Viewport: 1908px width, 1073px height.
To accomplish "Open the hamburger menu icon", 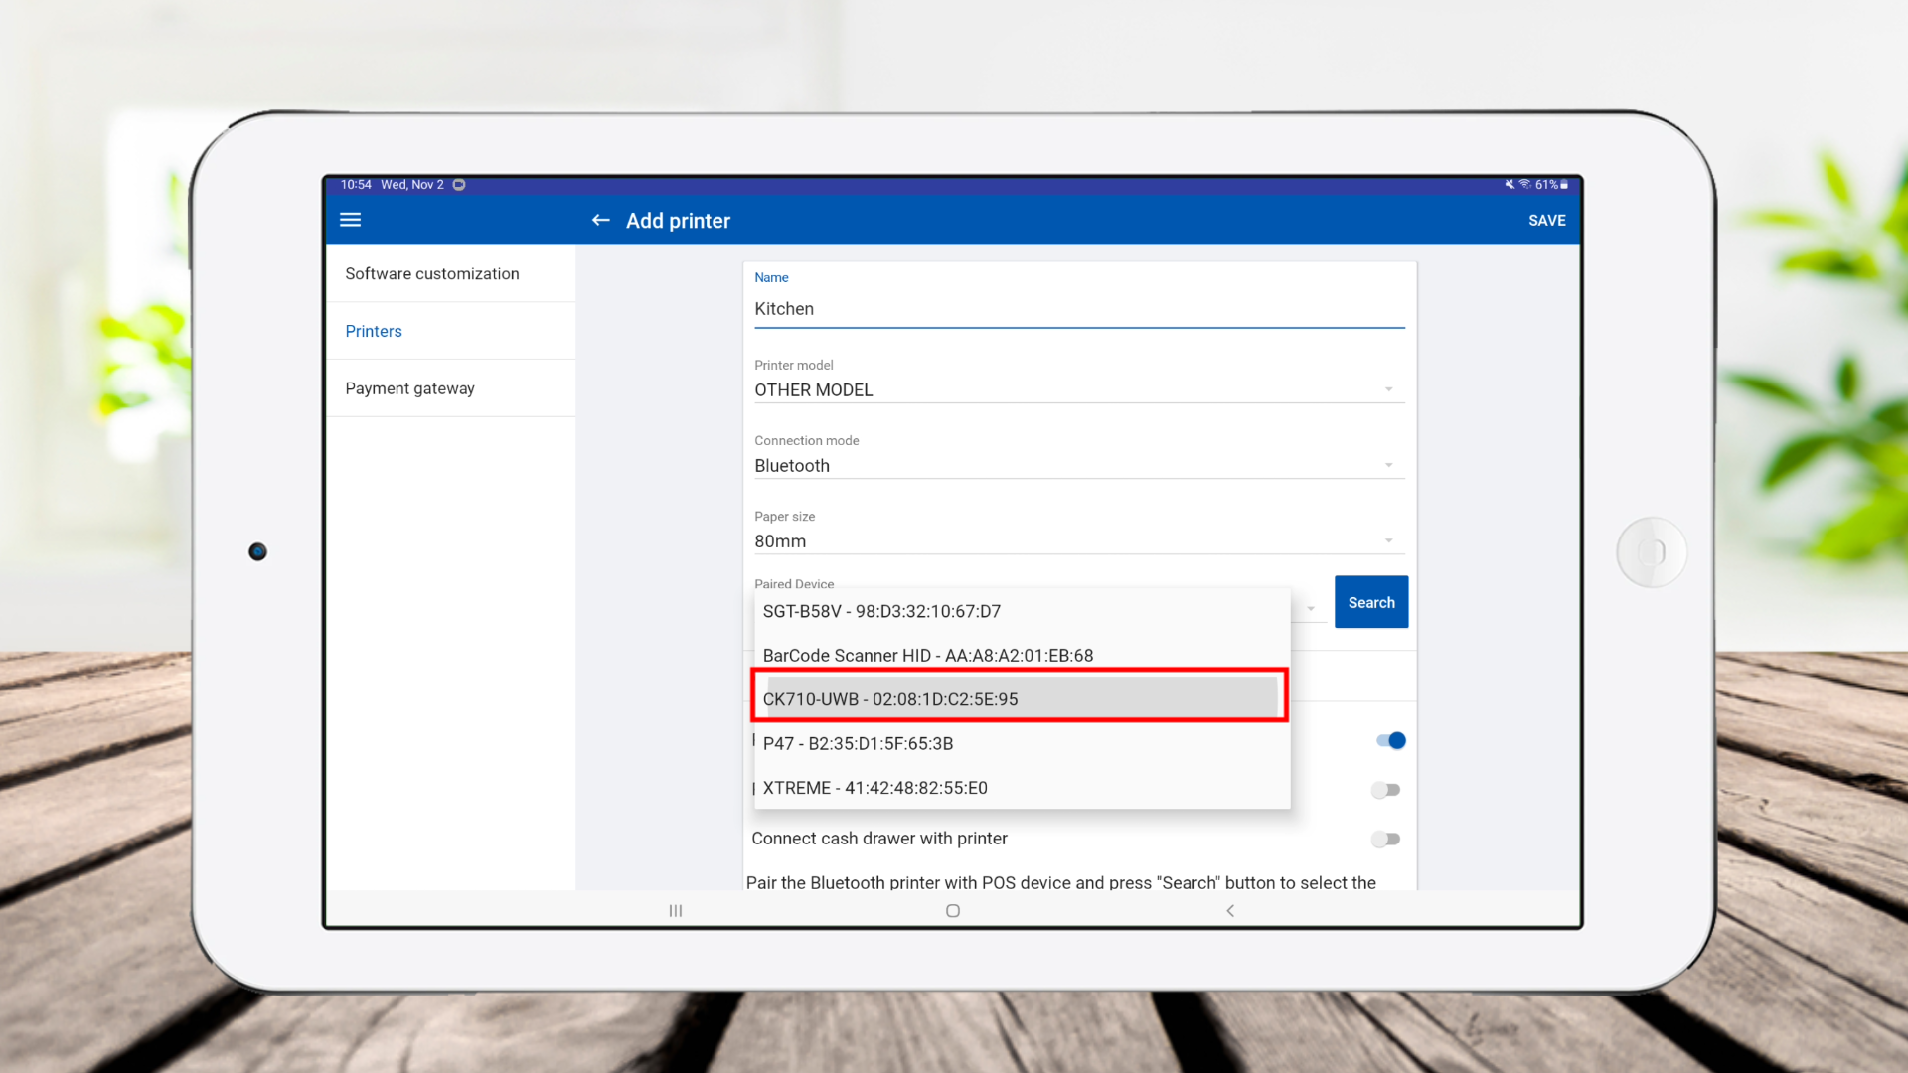I will (350, 220).
